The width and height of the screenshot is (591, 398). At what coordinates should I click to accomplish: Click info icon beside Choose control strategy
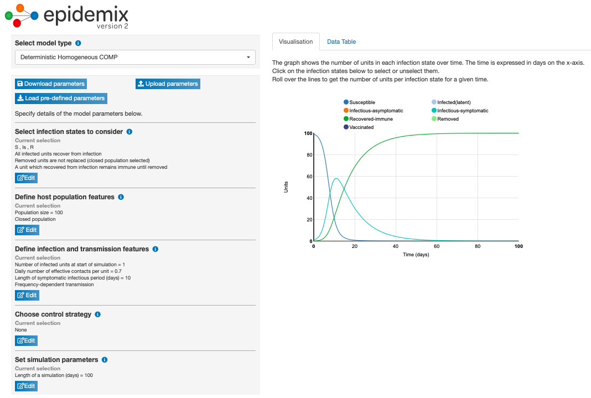point(98,314)
